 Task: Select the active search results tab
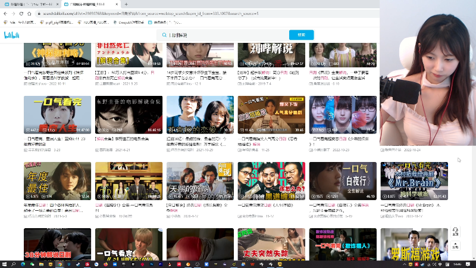point(90,4)
